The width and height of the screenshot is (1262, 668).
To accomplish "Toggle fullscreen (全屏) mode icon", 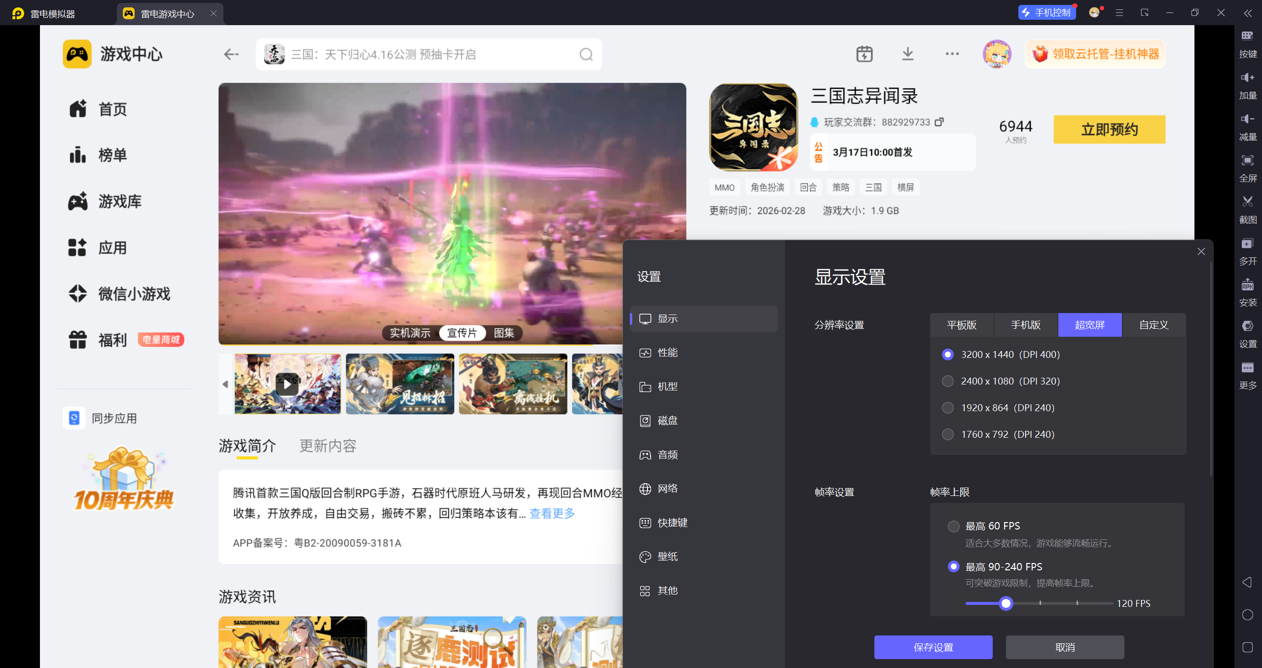I will click(1247, 160).
